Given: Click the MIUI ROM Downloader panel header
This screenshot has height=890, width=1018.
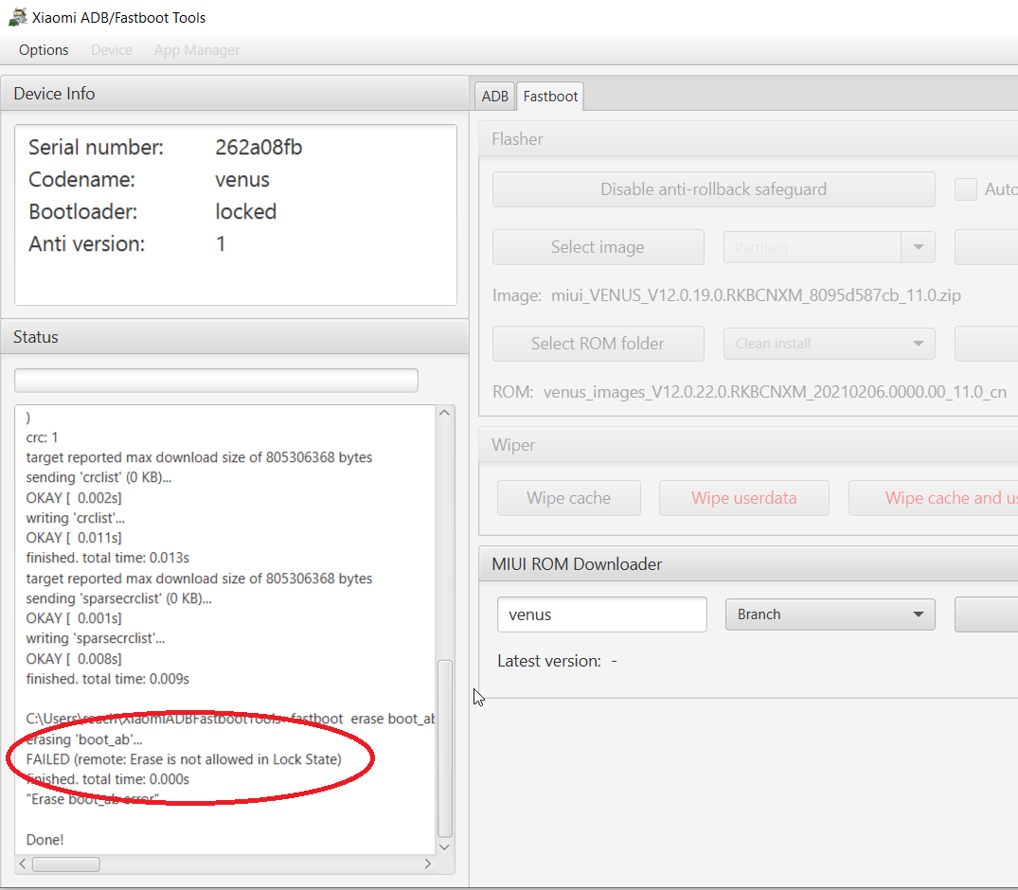Looking at the screenshot, I should point(748,563).
